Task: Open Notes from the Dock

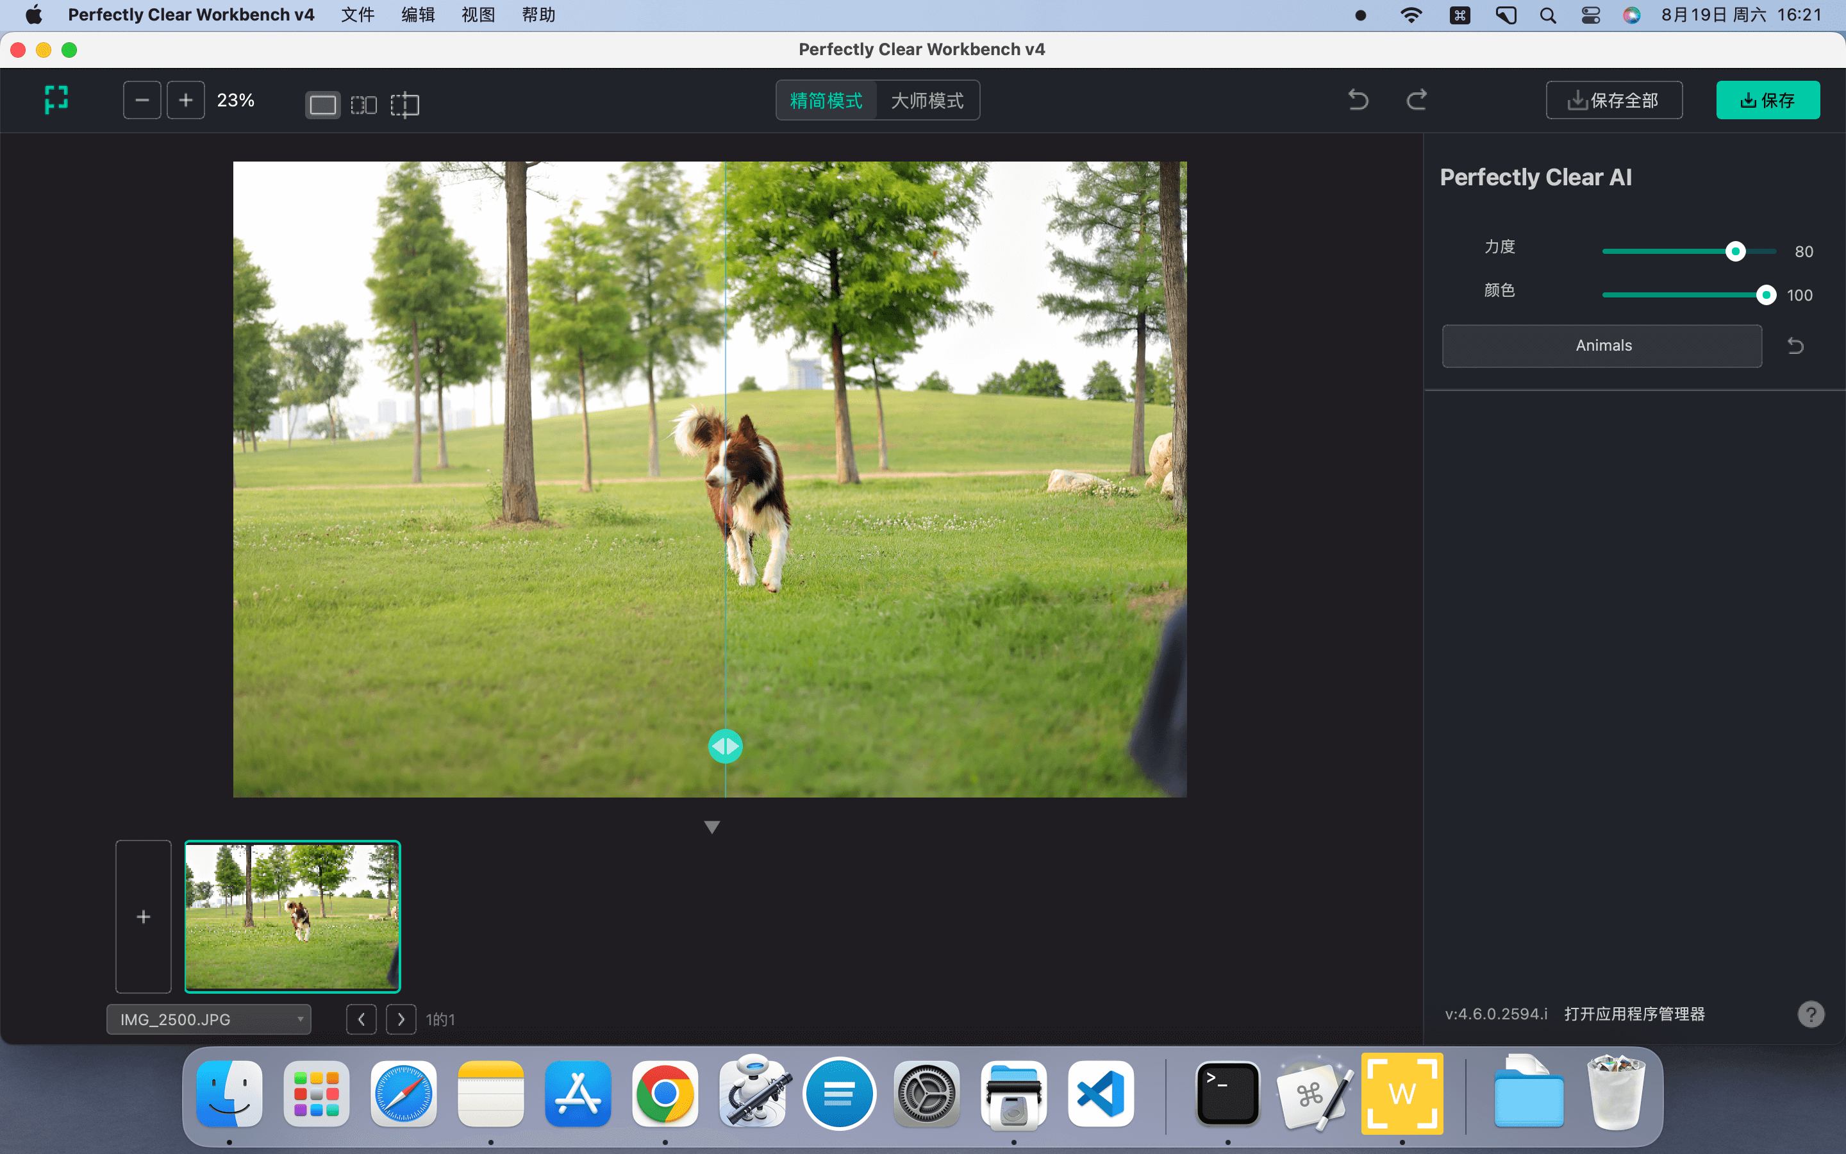Action: [490, 1094]
